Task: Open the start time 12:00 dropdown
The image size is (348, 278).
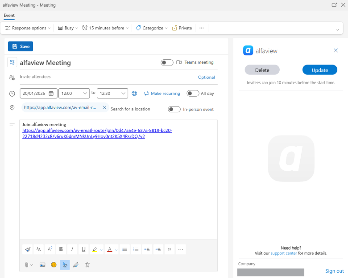Action: click(74, 94)
